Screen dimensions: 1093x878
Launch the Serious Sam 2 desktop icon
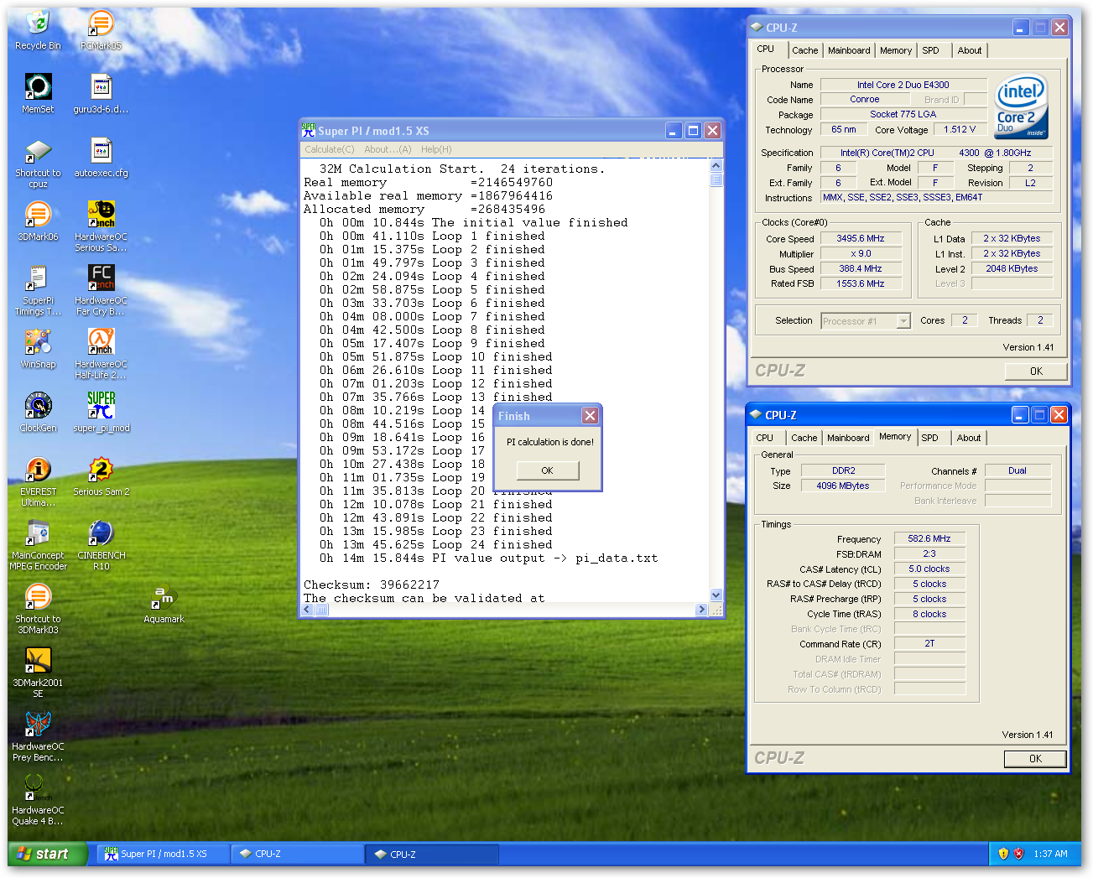click(101, 475)
